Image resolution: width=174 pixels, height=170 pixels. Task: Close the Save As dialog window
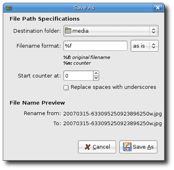[158, 8]
